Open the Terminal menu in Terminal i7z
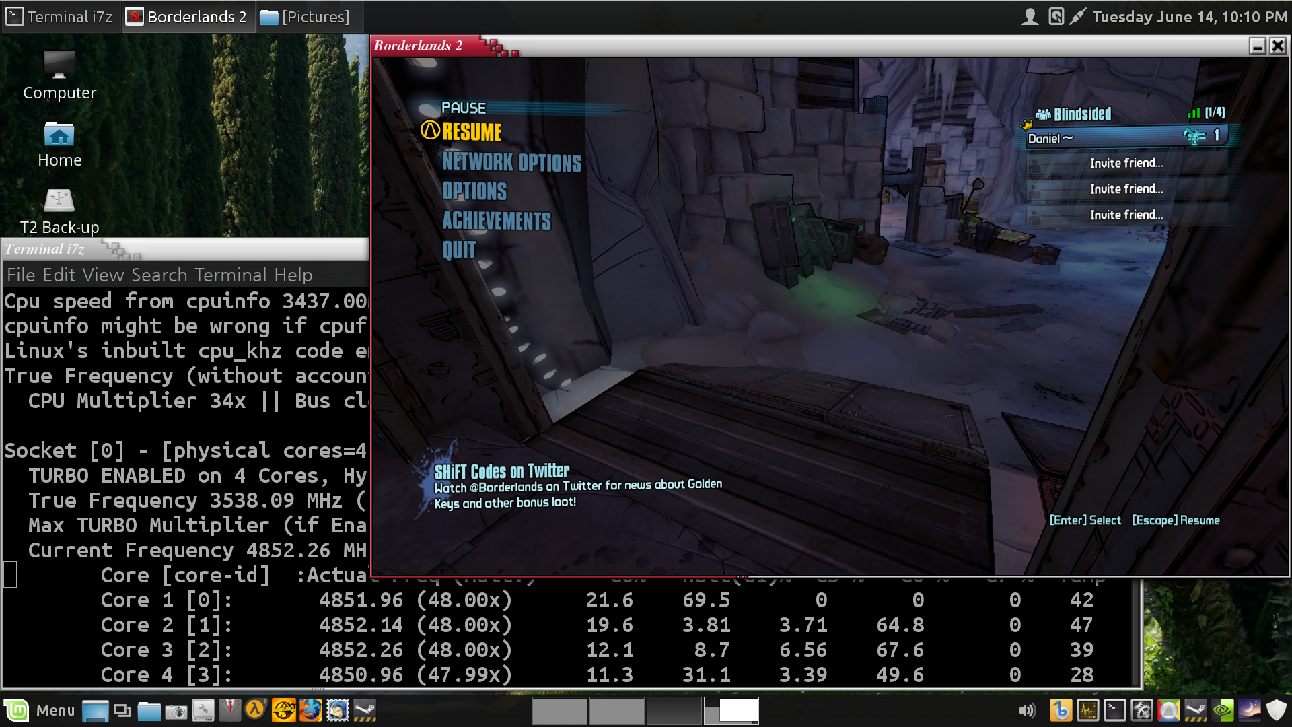This screenshot has width=1292, height=727. [x=231, y=275]
